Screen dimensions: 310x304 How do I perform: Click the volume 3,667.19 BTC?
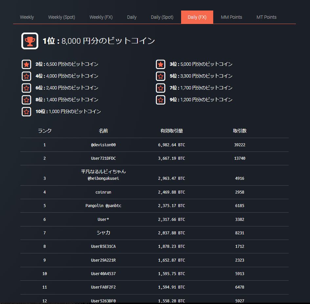(x=172, y=158)
